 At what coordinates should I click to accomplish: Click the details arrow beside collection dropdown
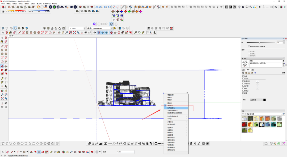[x=284, y=114]
